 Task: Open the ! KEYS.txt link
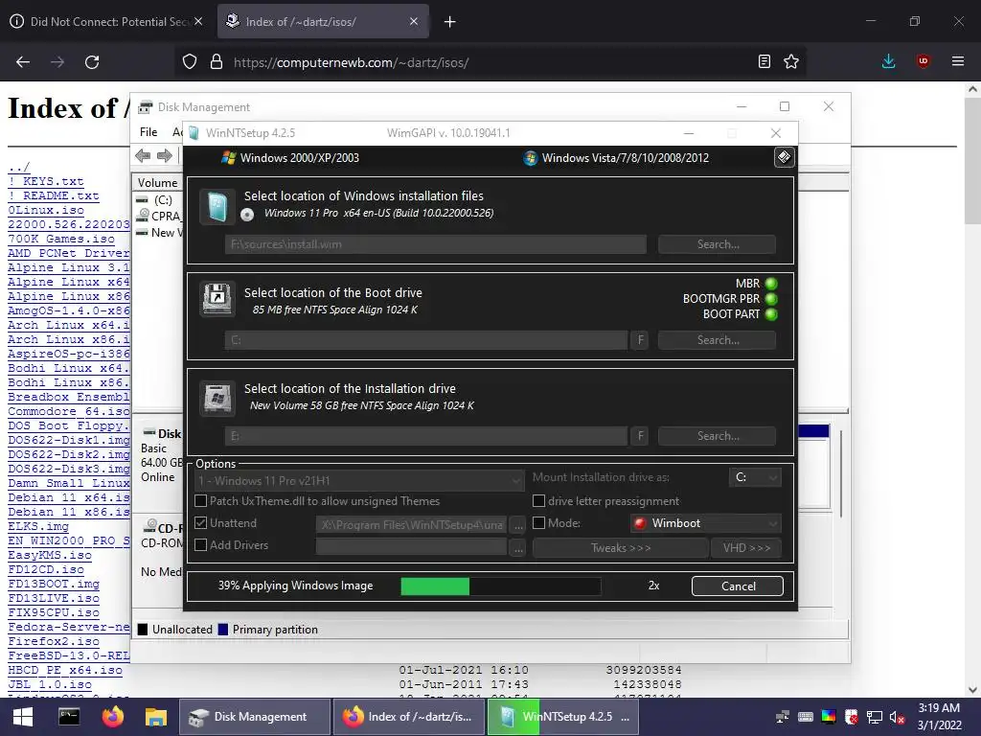[46, 181]
